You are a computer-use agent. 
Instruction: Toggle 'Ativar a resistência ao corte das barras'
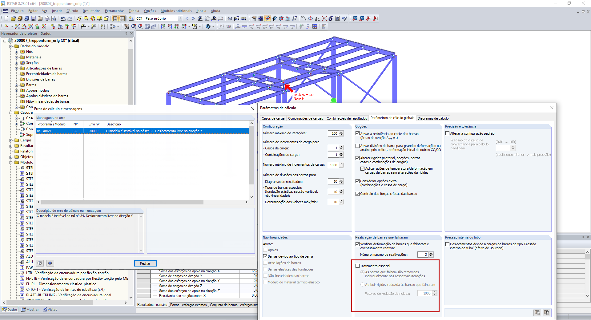point(357,133)
